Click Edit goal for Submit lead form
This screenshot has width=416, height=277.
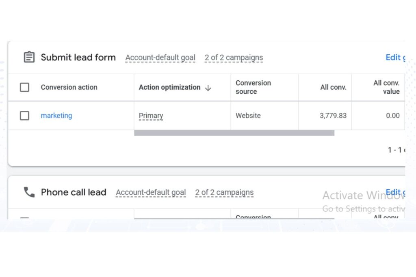click(x=395, y=58)
